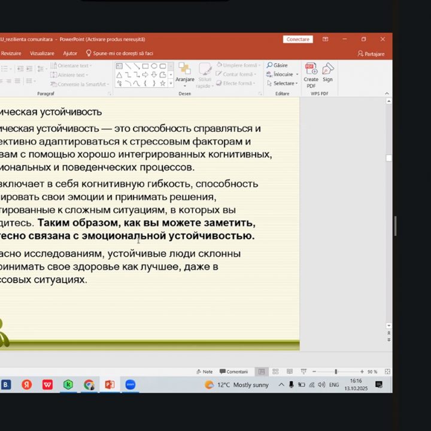Image resolution: width=431 pixels, height=431 pixels.
Task: Click the Partajare share button
Action: click(371, 53)
